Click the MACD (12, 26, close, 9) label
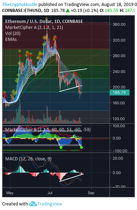 click(28, 159)
